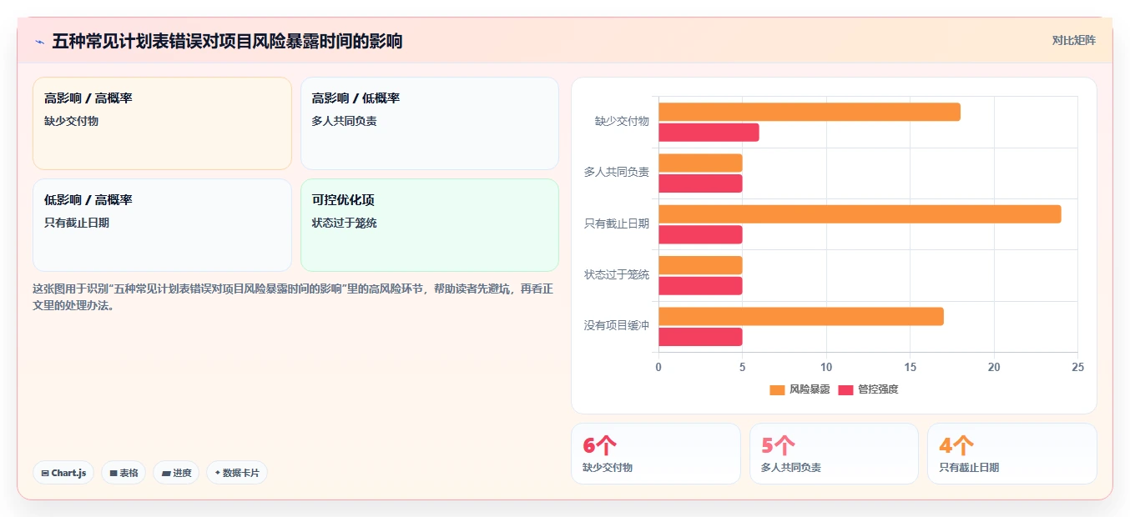The image size is (1130, 517).
Task: Click the orange 只有截止日期 risk exposure bar
Action: click(860, 214)
